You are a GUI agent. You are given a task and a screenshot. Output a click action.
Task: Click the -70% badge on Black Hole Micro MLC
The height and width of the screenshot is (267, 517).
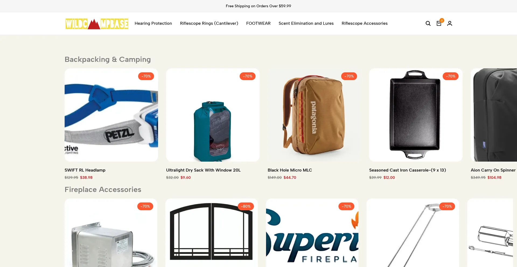click(349, 76)
